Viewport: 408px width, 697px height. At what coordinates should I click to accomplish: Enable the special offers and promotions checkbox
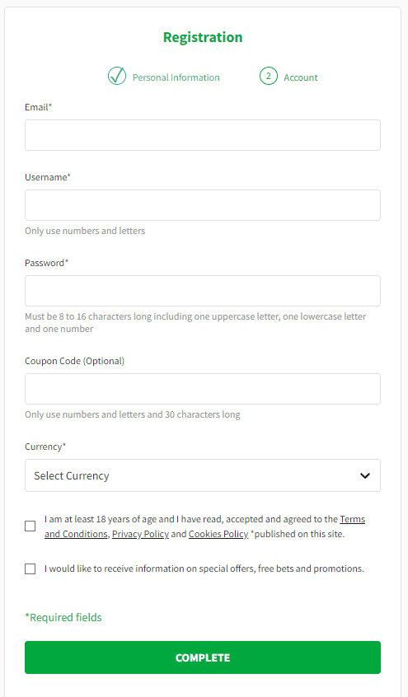click(30, 569)
